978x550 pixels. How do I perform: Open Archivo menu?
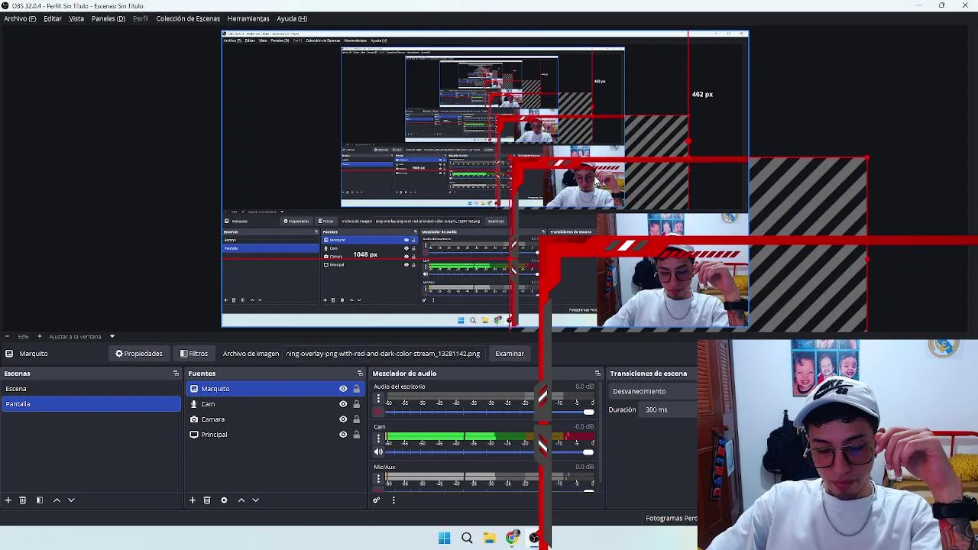coord(20,18)
